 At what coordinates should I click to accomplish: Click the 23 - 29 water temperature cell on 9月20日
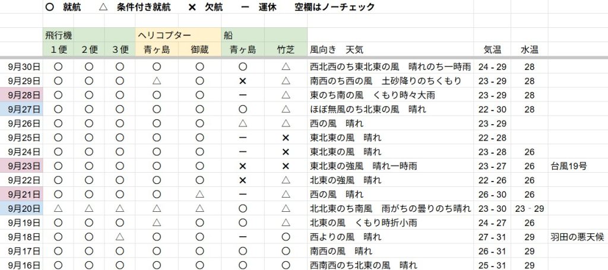[530, 209]
